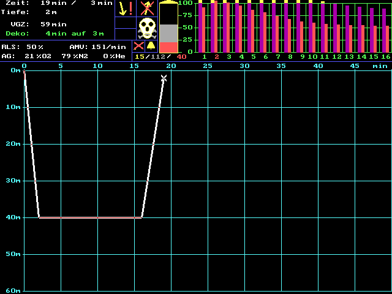Select tissue compartment number 2 label
Image resolution: width=392 pixels, height=294 pixels.
point(216,56)
